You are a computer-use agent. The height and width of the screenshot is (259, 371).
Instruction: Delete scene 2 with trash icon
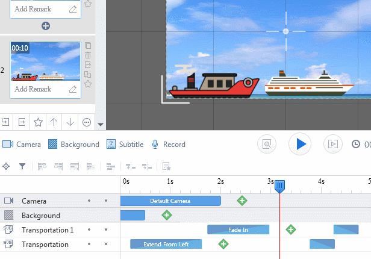pos(88,55)
